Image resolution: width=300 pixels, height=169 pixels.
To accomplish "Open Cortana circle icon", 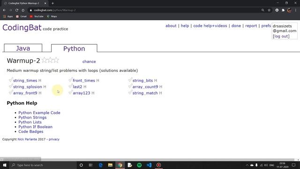I will point(81,165).
